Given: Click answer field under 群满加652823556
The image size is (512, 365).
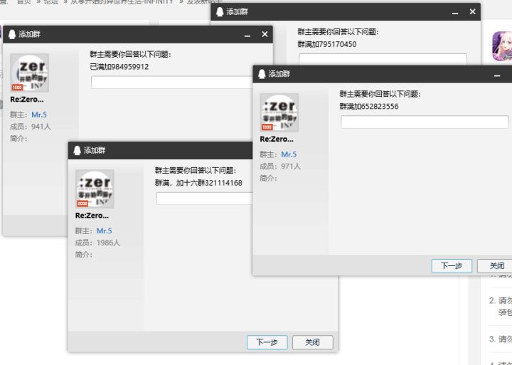Looking at the screenshot, I should point(425,122).
